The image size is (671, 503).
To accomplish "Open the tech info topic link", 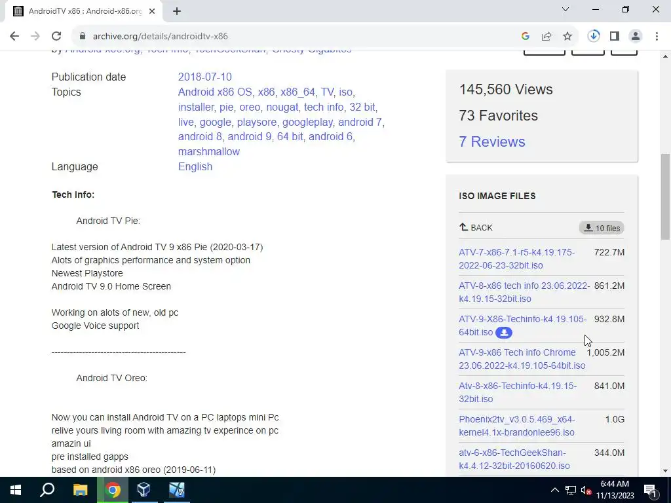I will coord(324,107).
